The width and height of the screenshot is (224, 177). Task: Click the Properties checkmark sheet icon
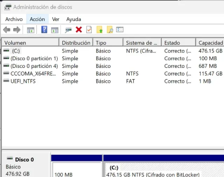[89, 30]
